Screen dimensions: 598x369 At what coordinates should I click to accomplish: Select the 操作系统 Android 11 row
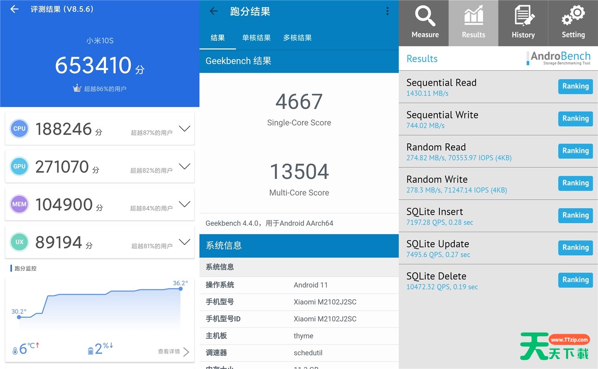click(299, 285)
